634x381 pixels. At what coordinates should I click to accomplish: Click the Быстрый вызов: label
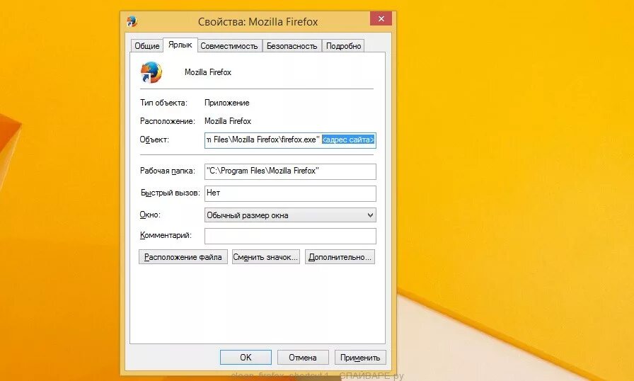171,193
